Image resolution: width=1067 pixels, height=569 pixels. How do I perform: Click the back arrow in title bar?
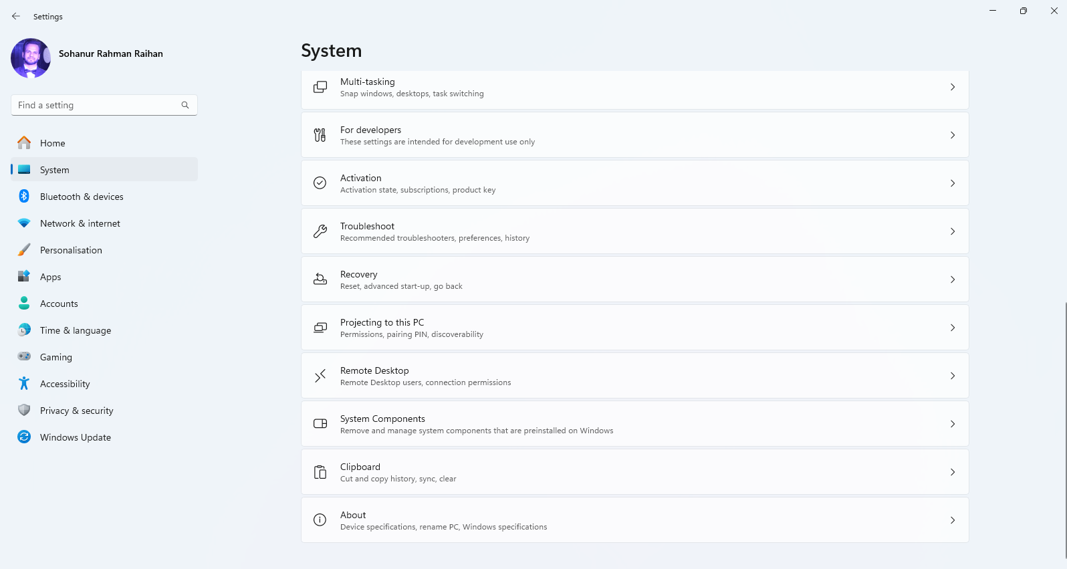point(16,16)
